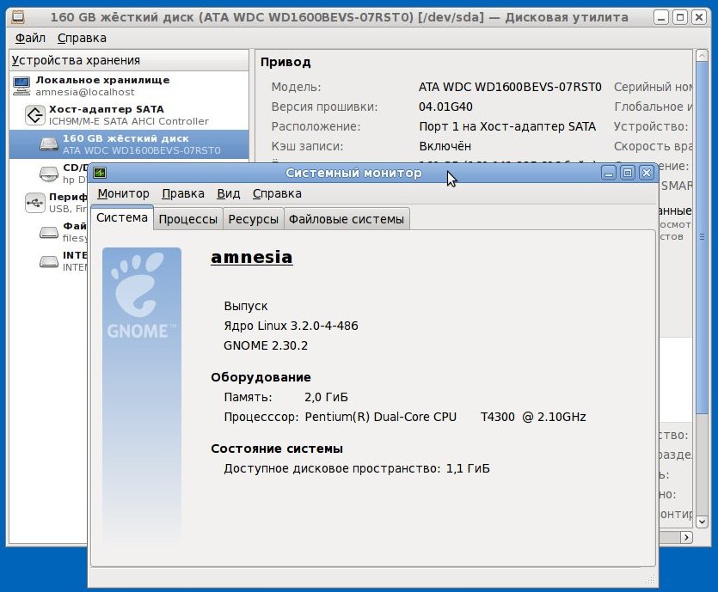Screen dimensions: 718x592
Task: Click the Хост-адаптер SATA controller icon
Action: tap(34, 115)
